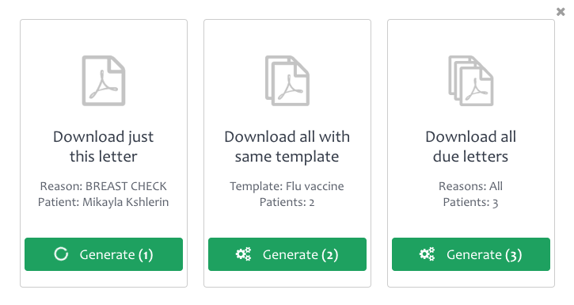574x305 pixels.
Task: Click the single PDF document icon
Action: (104, 81)
